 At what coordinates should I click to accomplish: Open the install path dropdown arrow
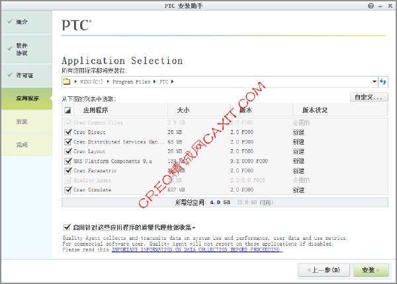pyautogui.click(x=375, y=81)
